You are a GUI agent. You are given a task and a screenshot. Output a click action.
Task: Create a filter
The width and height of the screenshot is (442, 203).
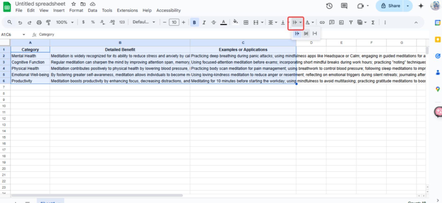coord(351,22)
